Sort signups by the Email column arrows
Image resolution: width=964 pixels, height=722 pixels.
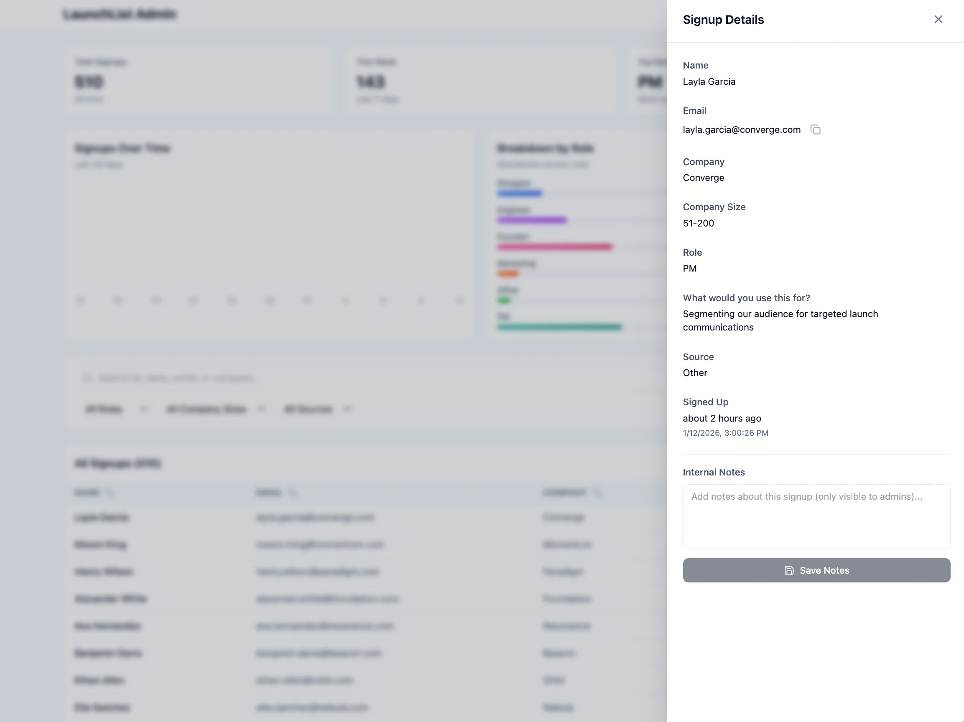pyautogui.click(x=293, y=493)
